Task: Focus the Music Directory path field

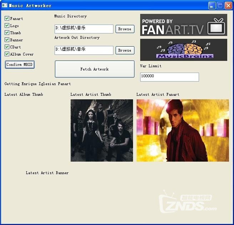Action: (84, 29)
